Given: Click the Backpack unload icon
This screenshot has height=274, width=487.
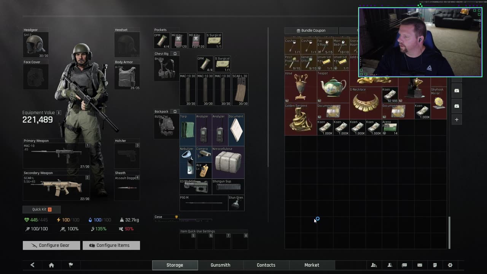Looking at the screenshot, I should pyautogui.click(x=175, y=112).
